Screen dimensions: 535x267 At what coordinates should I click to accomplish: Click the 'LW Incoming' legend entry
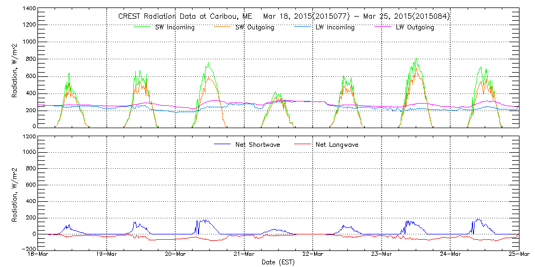tap(335, 27)
